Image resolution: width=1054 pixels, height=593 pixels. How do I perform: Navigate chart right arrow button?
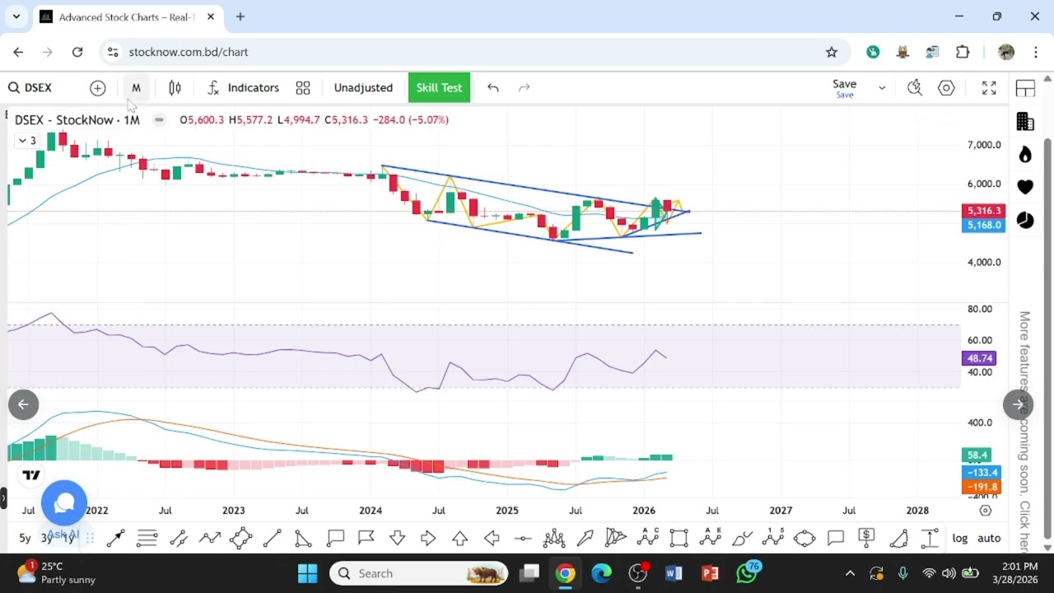pos(1018,404)
